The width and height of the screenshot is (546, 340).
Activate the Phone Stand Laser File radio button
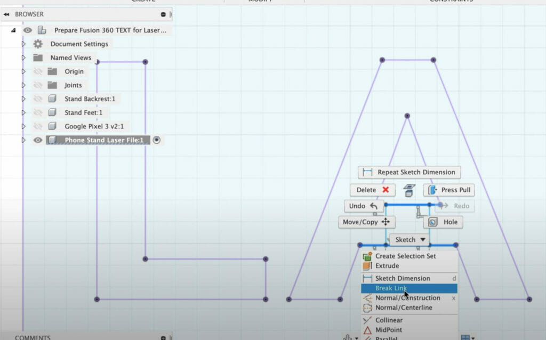click(157, 140)
